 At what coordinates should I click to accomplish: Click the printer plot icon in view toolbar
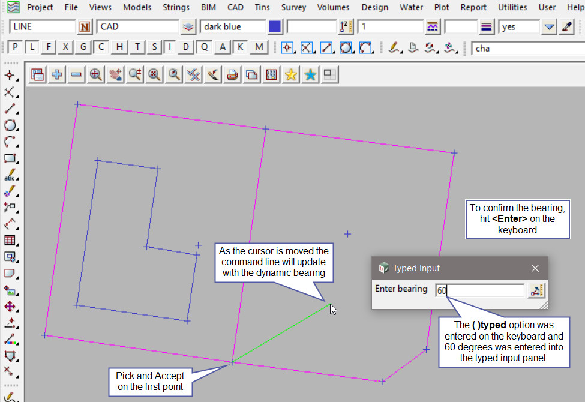(x=233, y=75)
